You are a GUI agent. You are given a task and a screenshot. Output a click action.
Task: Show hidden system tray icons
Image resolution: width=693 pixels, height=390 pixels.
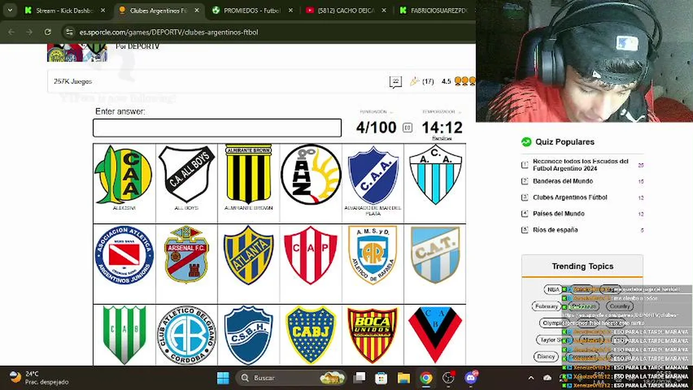(x=531, y=378)
